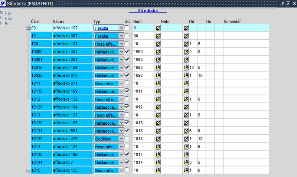Select the Fce radio button

click(x=2, y=23)
